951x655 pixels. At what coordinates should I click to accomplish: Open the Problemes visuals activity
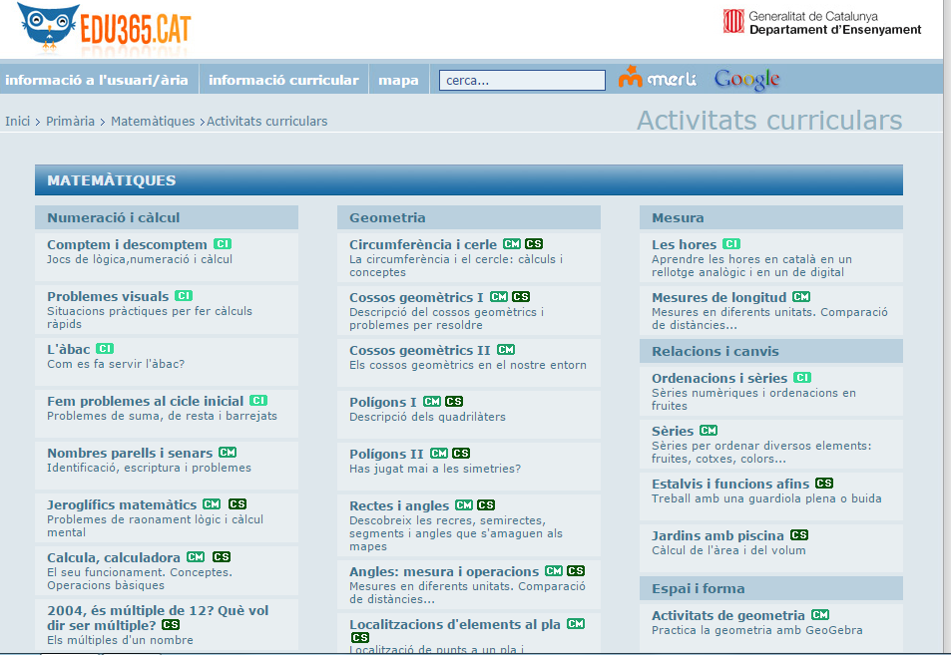(x=108, y=296)
